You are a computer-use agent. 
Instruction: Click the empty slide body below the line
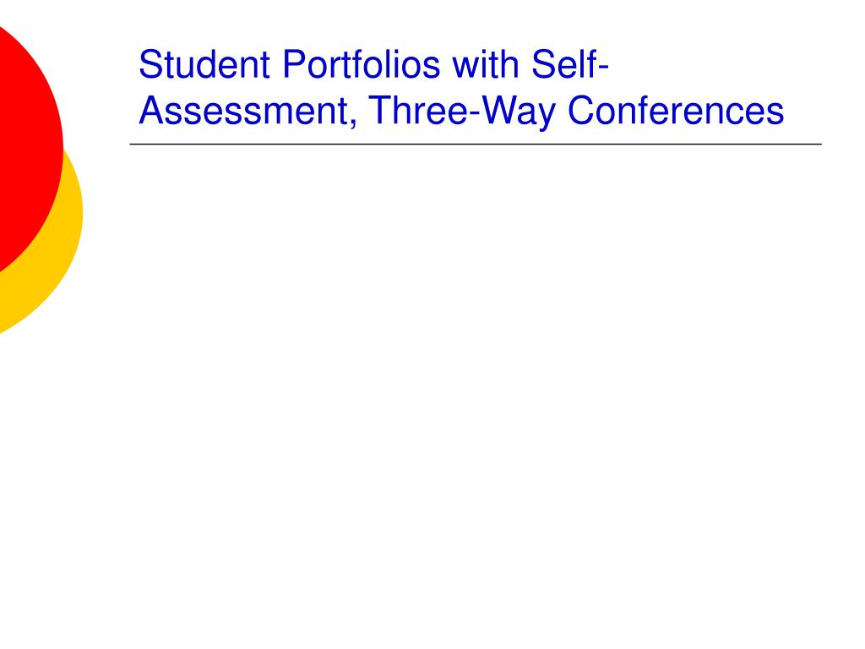pyautogui.click(x=475, y=386)
